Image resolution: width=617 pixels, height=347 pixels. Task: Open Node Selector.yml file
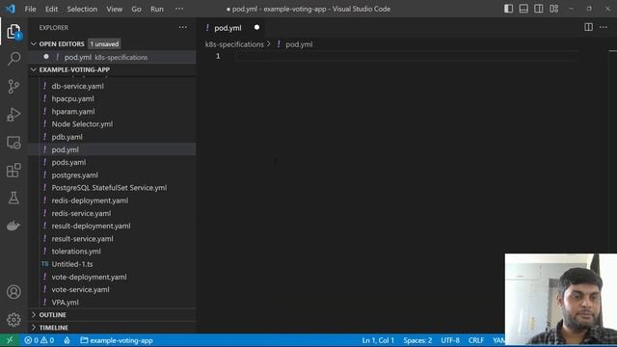tap(82, 124)
